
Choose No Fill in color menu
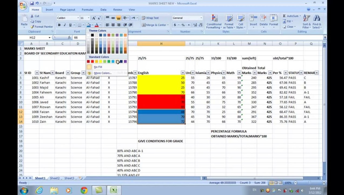[107, 67]
